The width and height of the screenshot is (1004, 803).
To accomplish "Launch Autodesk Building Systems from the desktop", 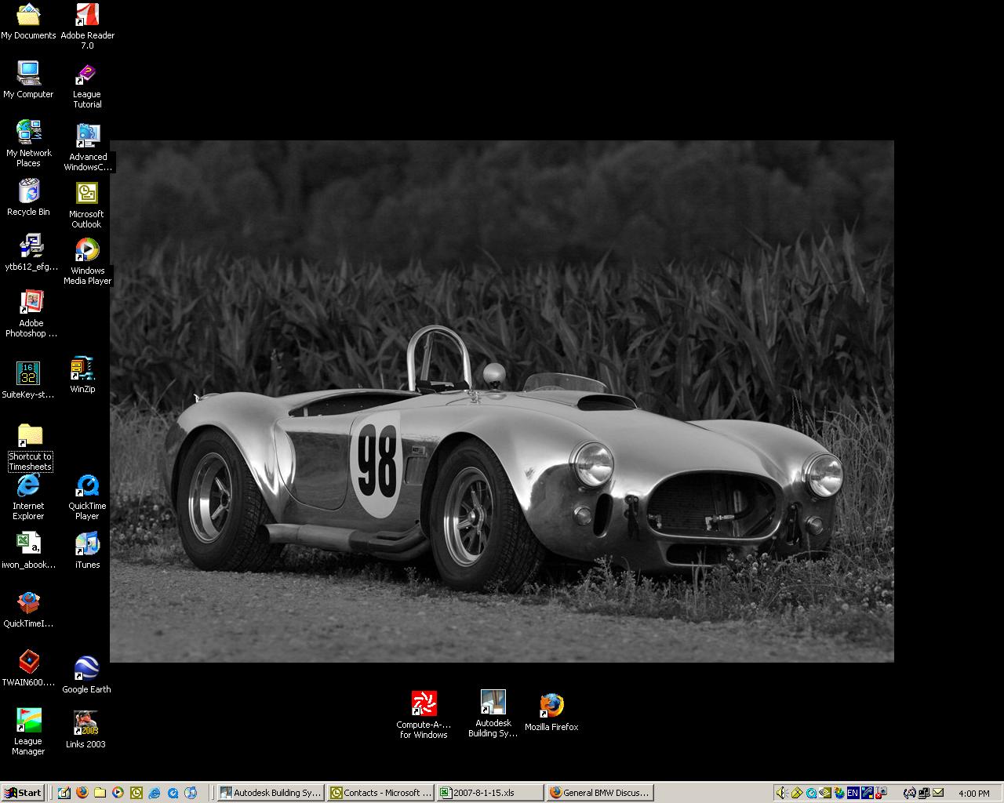I will [x=493, y=702].
